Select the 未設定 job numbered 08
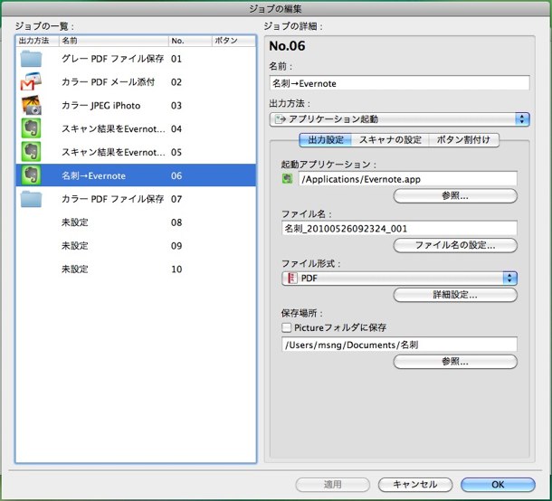 [x=136, y=222]
